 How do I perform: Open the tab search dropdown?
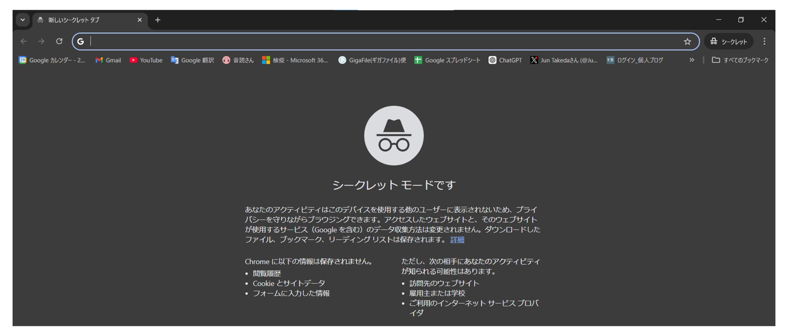[x=23, y=20]
